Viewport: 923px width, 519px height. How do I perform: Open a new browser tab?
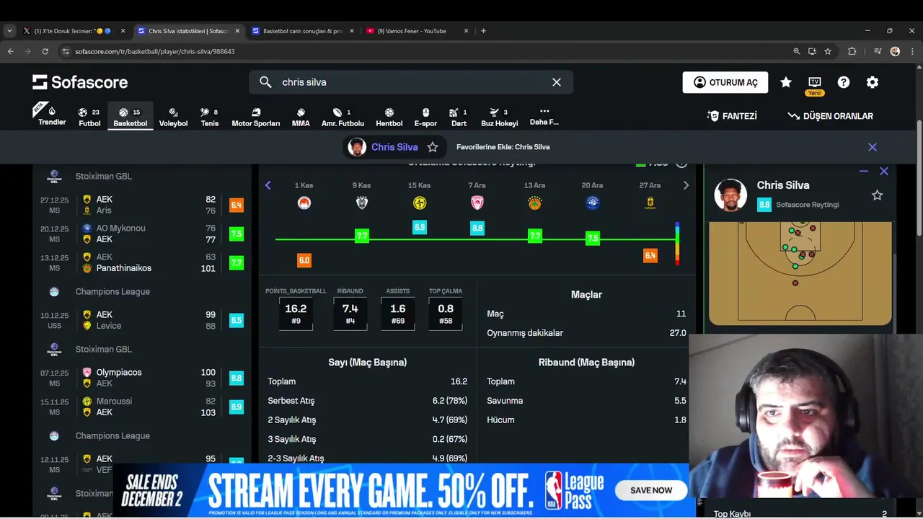pos(483,31)
